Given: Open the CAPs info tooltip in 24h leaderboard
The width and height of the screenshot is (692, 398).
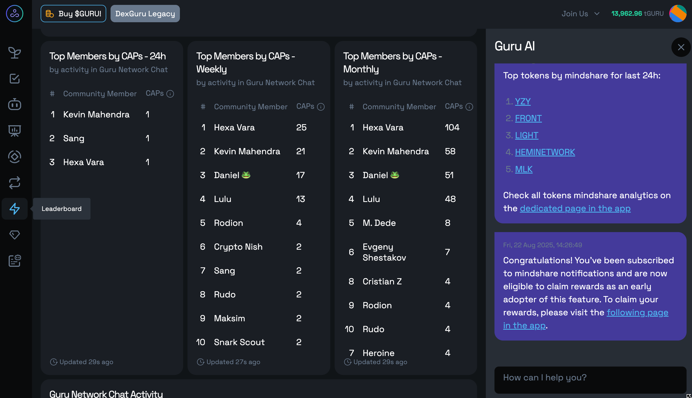Looking at the screenshot, I should [170, 94].
